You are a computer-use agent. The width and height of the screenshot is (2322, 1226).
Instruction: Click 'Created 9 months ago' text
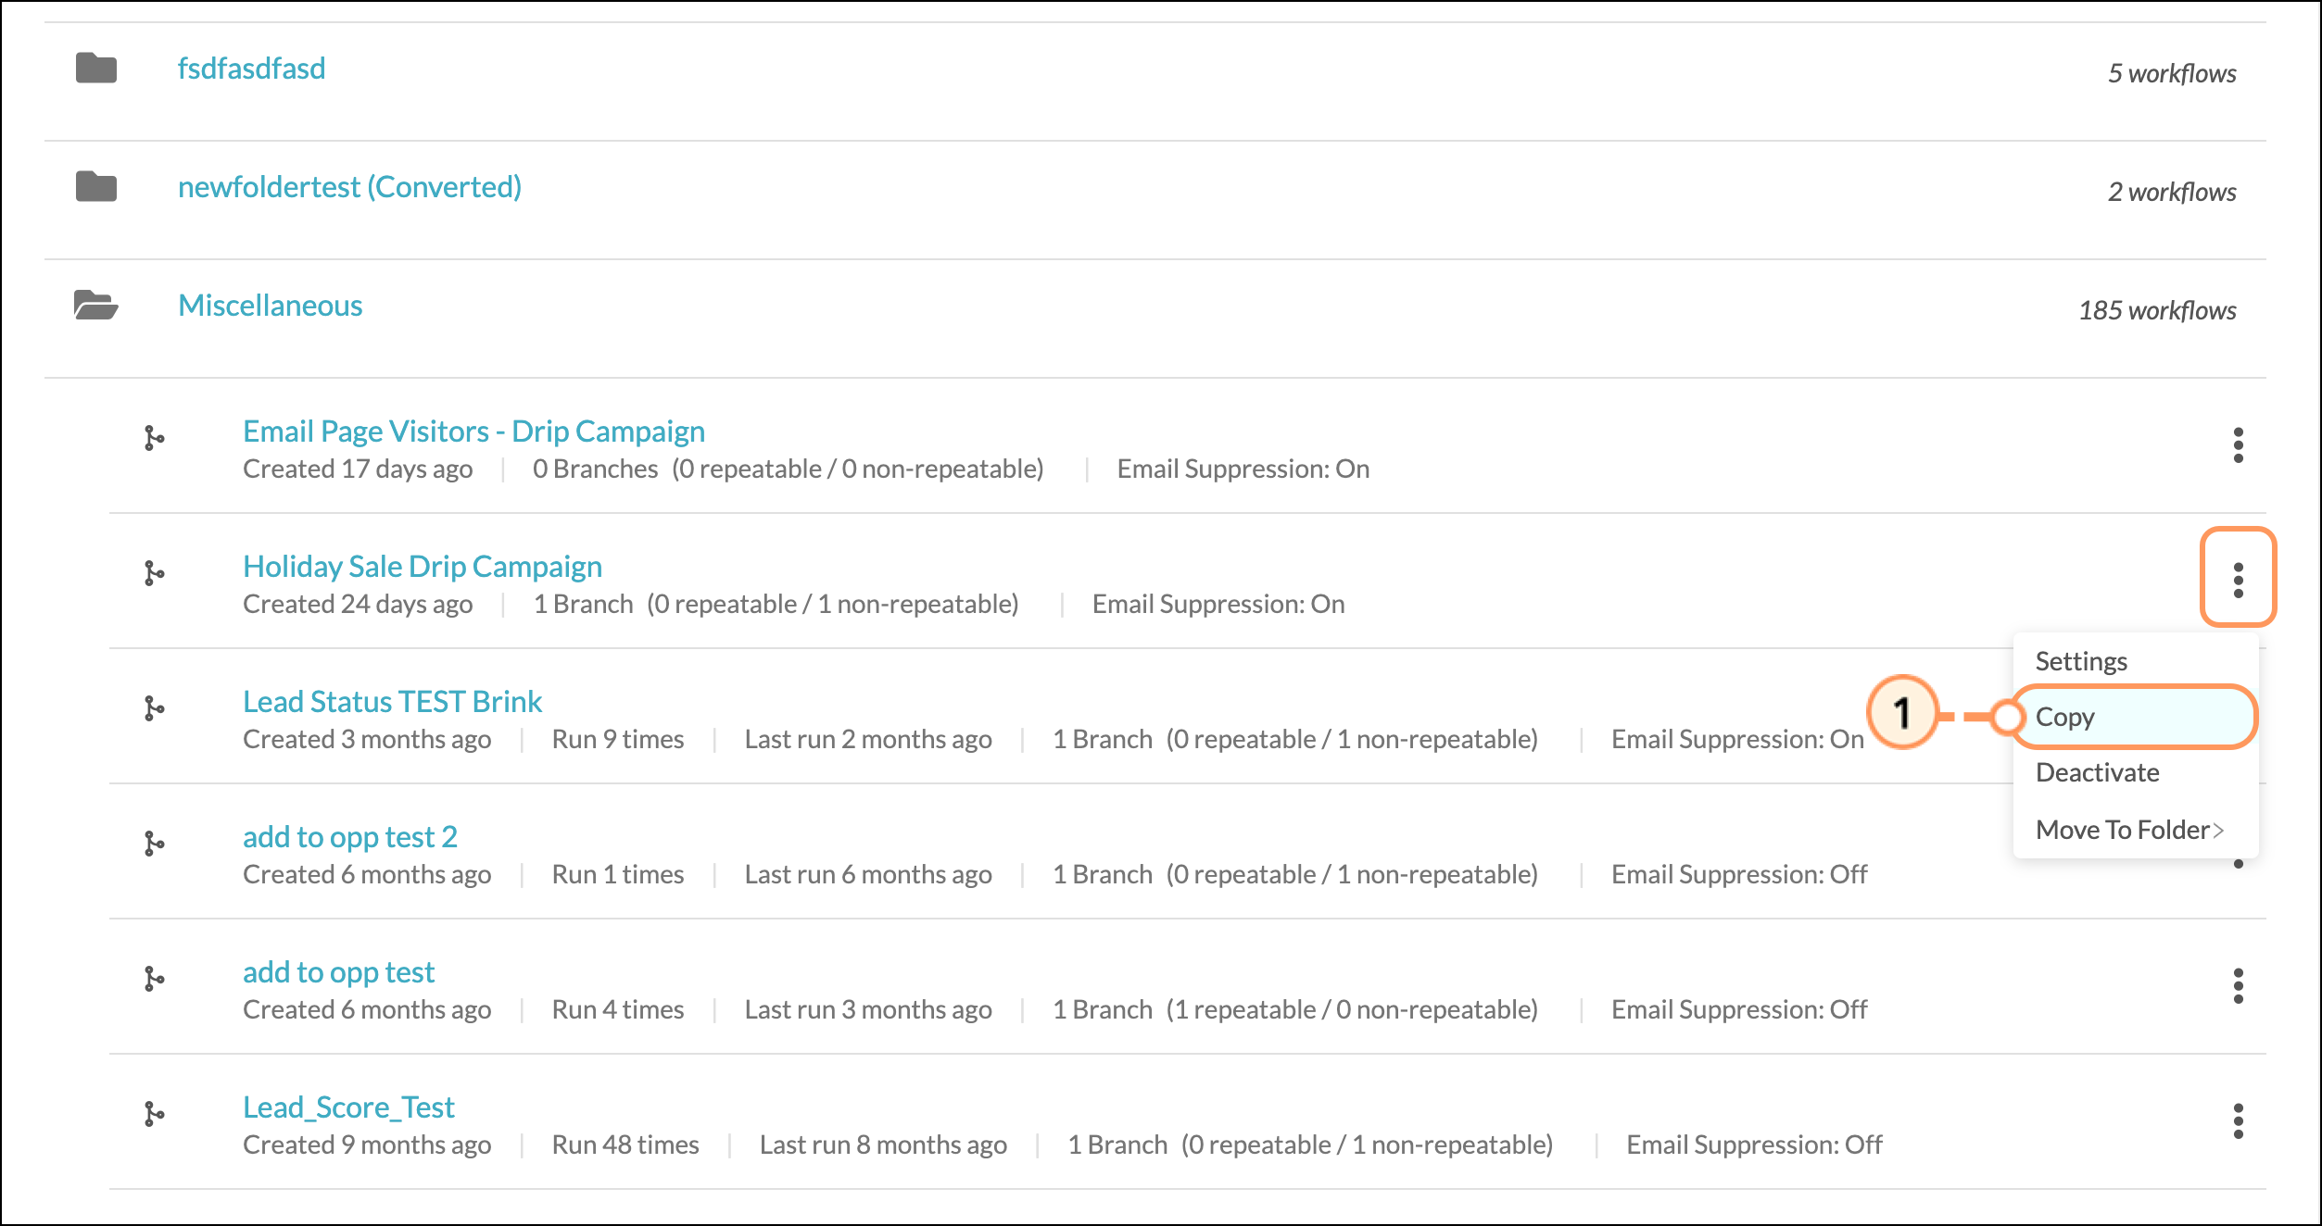coord(367,1145)
